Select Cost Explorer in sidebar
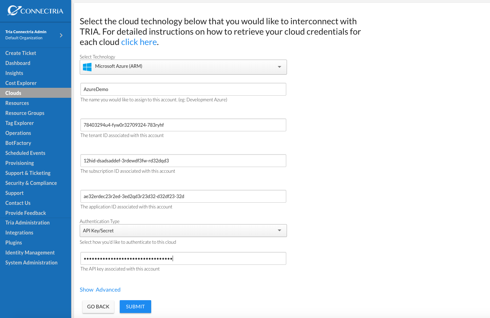This screenshot has width=490, height=318. click(x=21, y=83)
